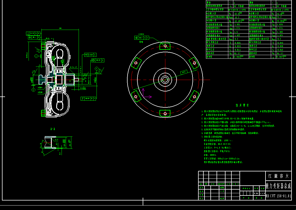Viewport: 296px width, 210px height.
Task: Select the perpendicularity tolerance frame at top left
Action: point(33,33)
